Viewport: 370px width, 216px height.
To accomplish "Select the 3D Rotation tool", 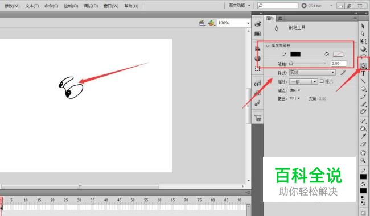I will coord(363,49).
